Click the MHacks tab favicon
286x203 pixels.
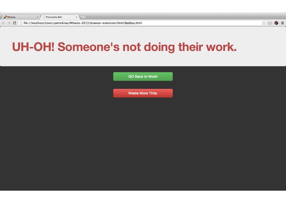(x=5, y=17)
